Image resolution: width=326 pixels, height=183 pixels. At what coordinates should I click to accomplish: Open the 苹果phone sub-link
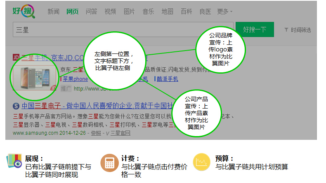click(x=75, y=79)
